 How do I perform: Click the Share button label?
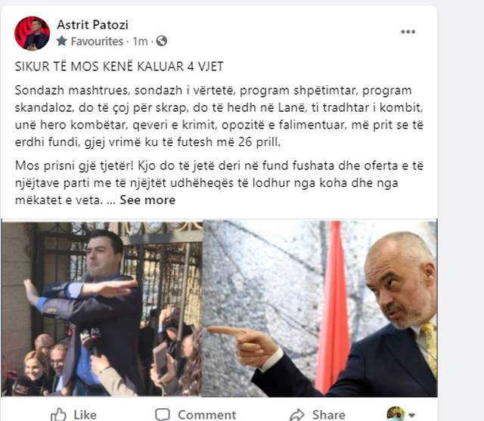pyautogui.click(x=328, y=415)
